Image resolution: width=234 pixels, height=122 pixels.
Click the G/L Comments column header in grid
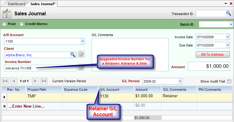click(179, 90)
